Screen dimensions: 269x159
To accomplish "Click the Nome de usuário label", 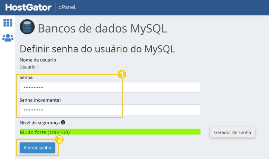I will (x=38, y=60).
